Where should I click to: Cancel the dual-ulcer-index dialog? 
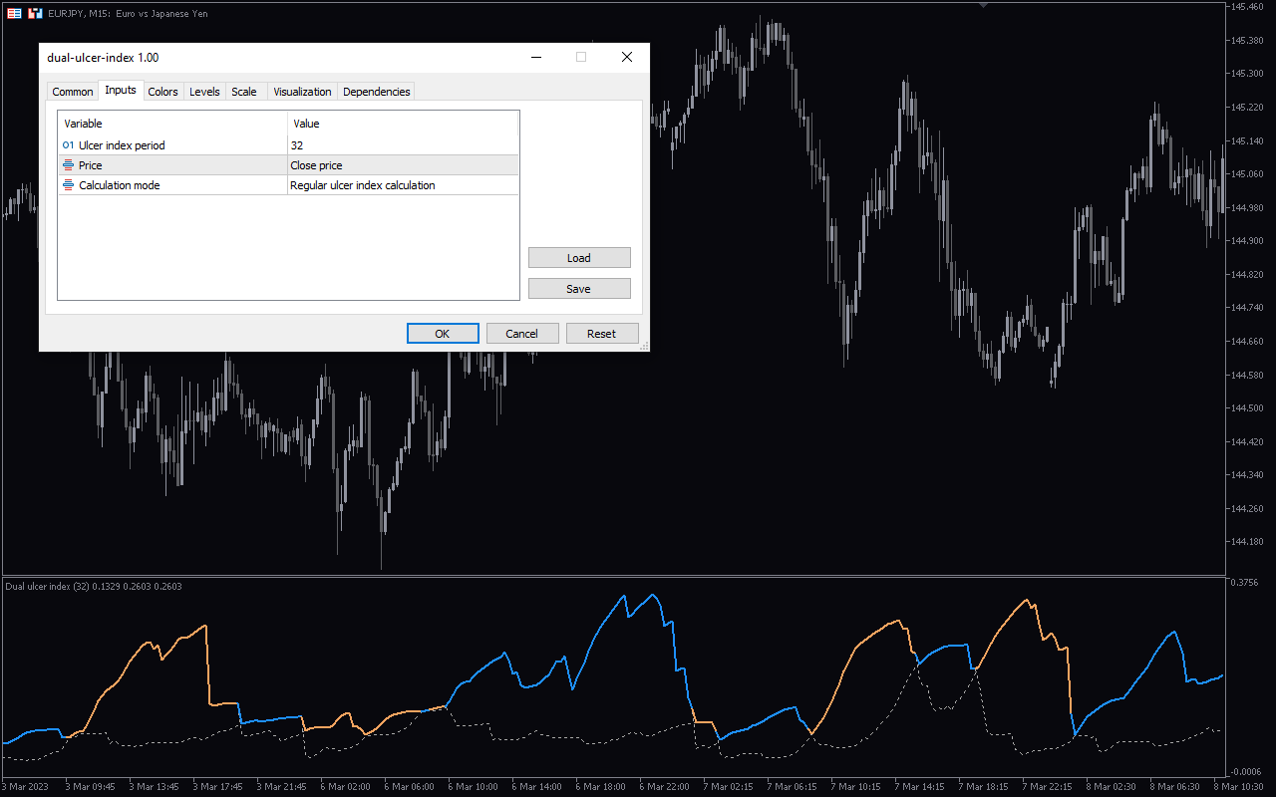[x=522, y=334]
